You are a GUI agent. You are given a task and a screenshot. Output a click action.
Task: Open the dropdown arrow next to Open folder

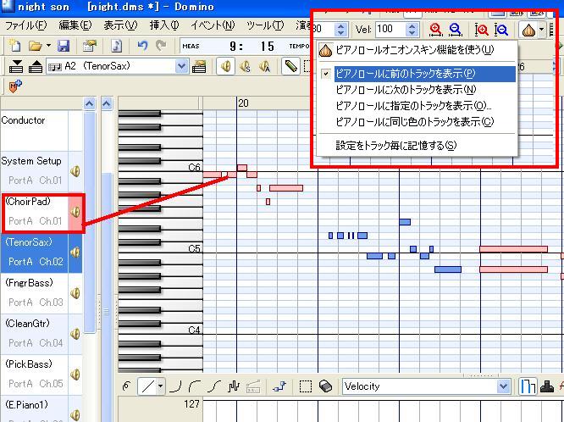coord(48,46)
